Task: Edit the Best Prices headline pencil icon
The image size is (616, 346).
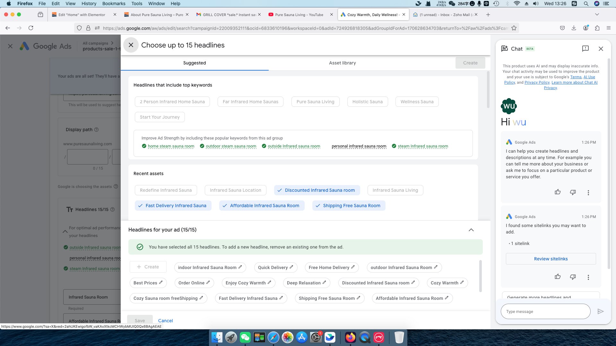Action: [161, 283]
